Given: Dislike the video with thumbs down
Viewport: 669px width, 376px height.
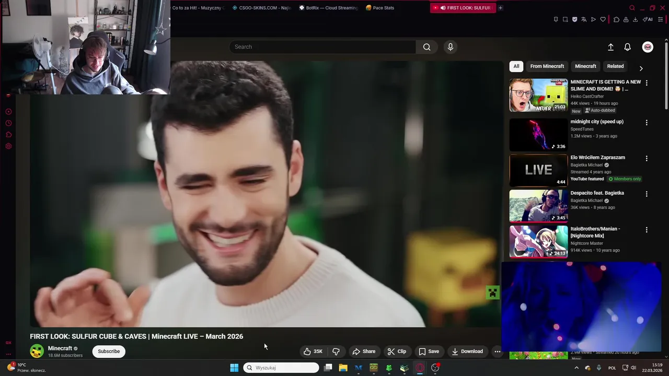Looking at the screenshot, I should (x=336, y=351).
